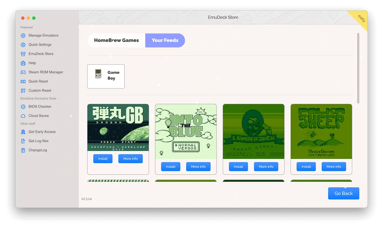Select the Game Boy category card
Screen dimensions: 383x228
coord(106,76)
